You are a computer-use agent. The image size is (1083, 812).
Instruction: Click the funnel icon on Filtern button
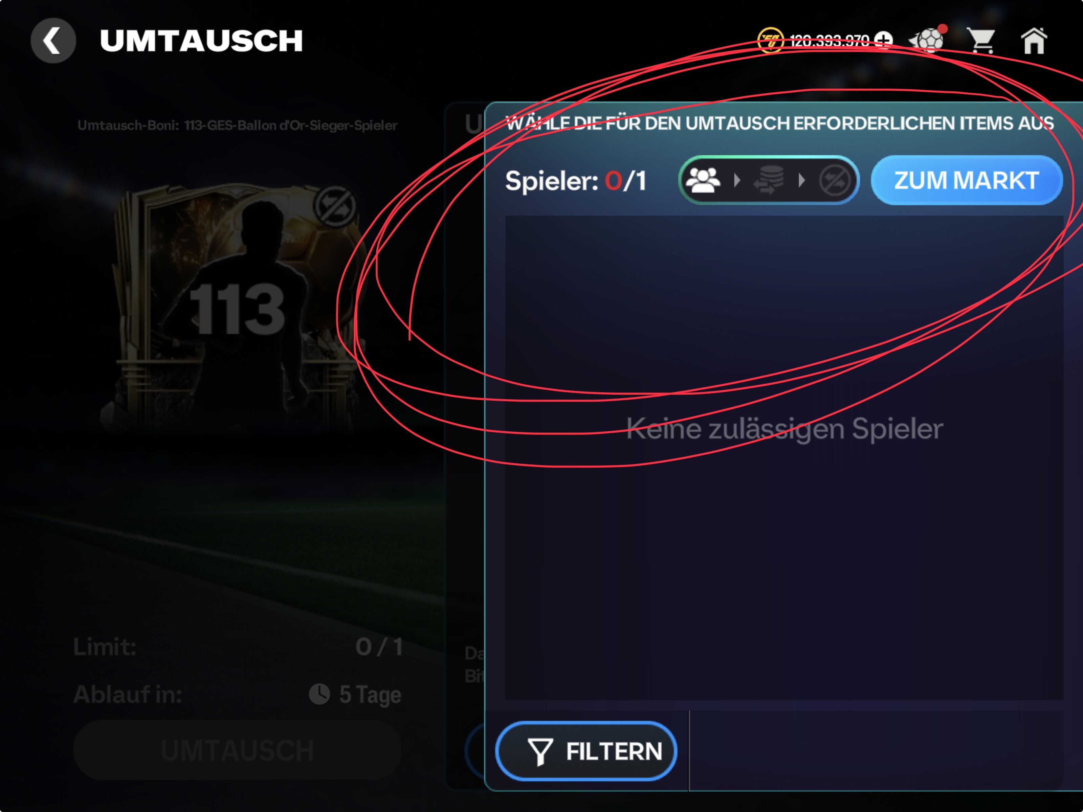tap(540, 751)
